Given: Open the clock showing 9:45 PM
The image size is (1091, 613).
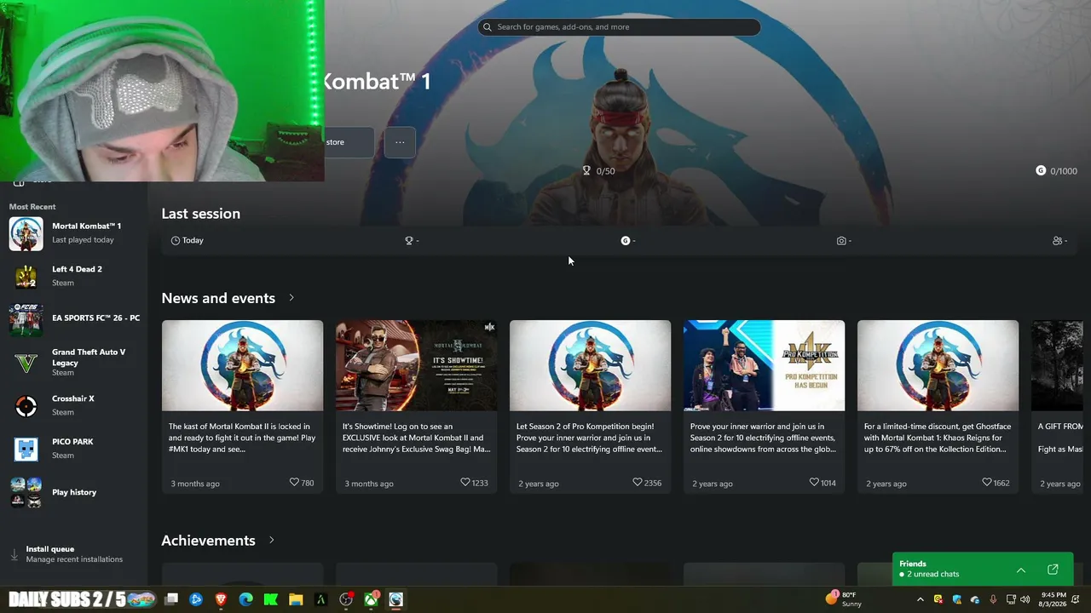Looking at the screenshot, I should [1053, 599].
